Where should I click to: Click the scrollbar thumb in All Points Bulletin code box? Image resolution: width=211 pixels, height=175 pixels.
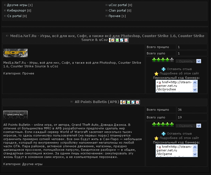(195, 151)
